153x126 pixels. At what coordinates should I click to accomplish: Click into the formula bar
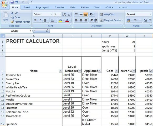pyautogui.click(x=101, y=31)
